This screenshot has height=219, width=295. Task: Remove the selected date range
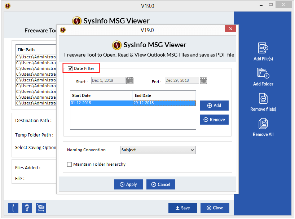[x=214, y=120]
